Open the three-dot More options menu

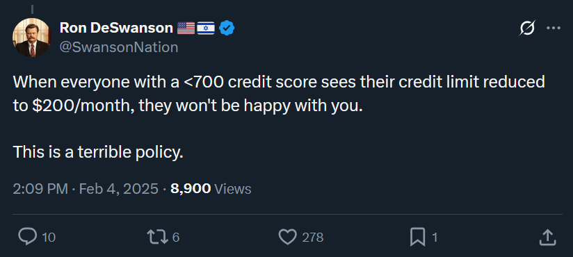554,28
